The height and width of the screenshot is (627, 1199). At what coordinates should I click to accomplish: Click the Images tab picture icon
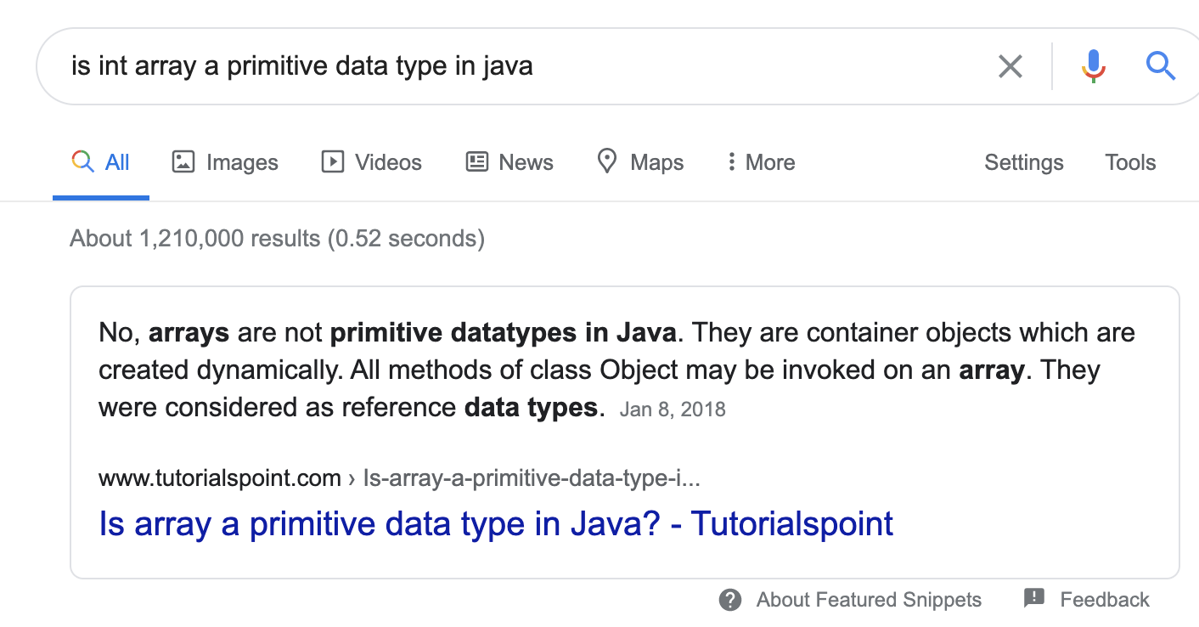tap(183, 161)
